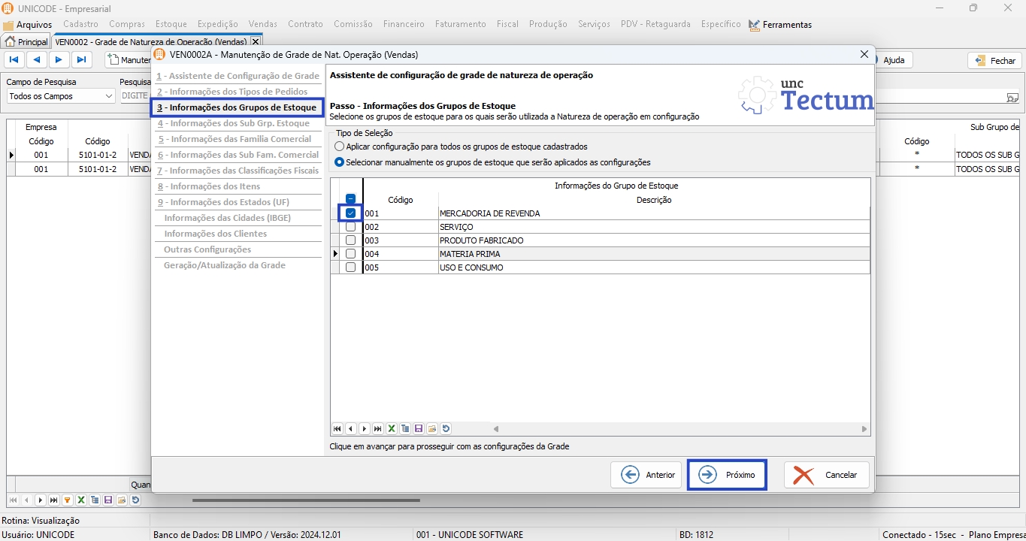Click the open folder icon below grid
The width and height of the screenshot is (1026, 541).
tap(432, 429)
